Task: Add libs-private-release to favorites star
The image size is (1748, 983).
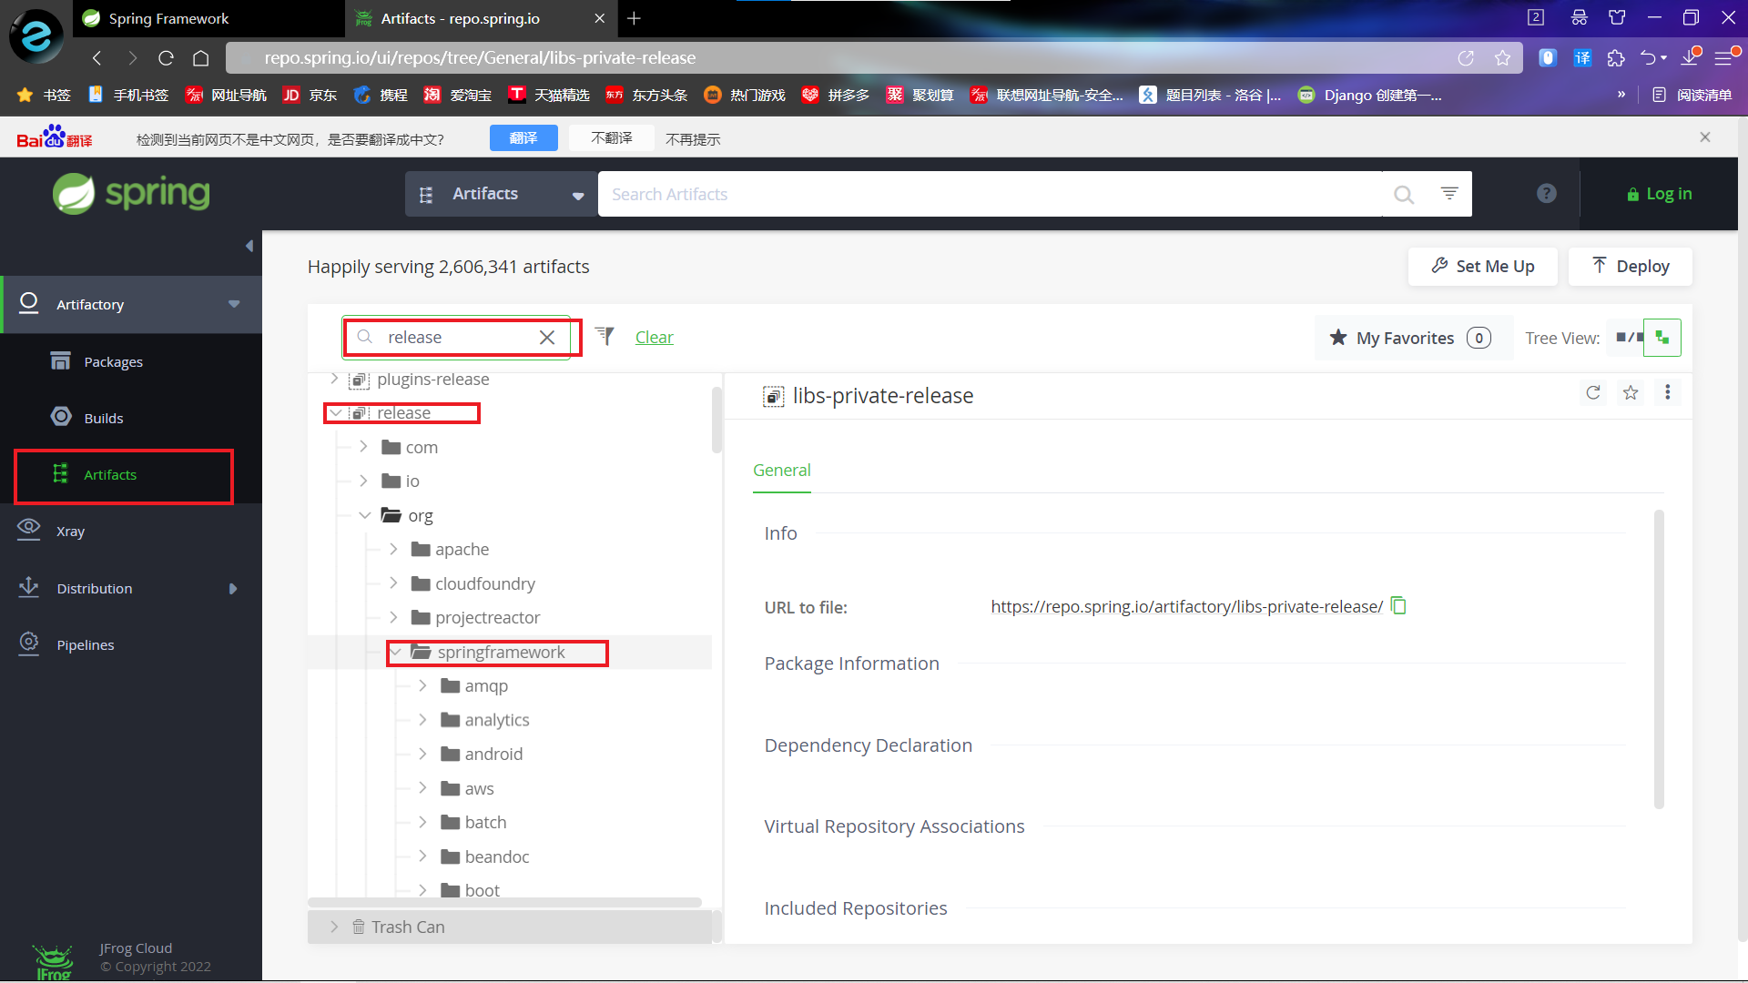Action: click(1631, 392)
